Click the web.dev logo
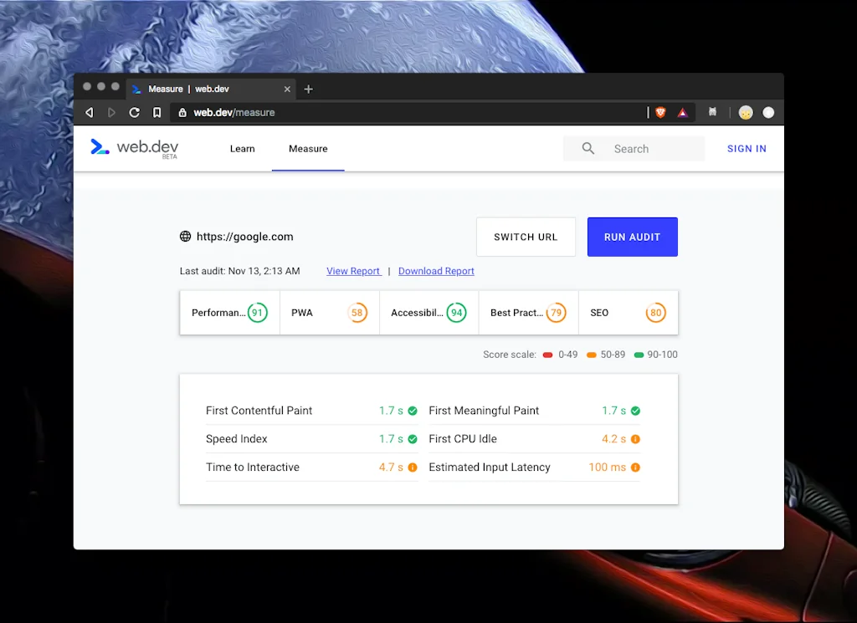This screenshot has height=623, width=857. pyautogui.click(x=133, y=148)
